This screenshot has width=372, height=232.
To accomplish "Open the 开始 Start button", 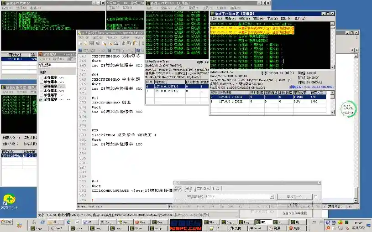I will click(x=7, y=222).
